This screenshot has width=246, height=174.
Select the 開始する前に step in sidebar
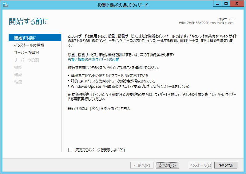click(35, 37)
